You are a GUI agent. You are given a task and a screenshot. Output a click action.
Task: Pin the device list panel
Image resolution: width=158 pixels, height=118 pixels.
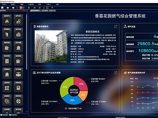click(x=25, y=11)
